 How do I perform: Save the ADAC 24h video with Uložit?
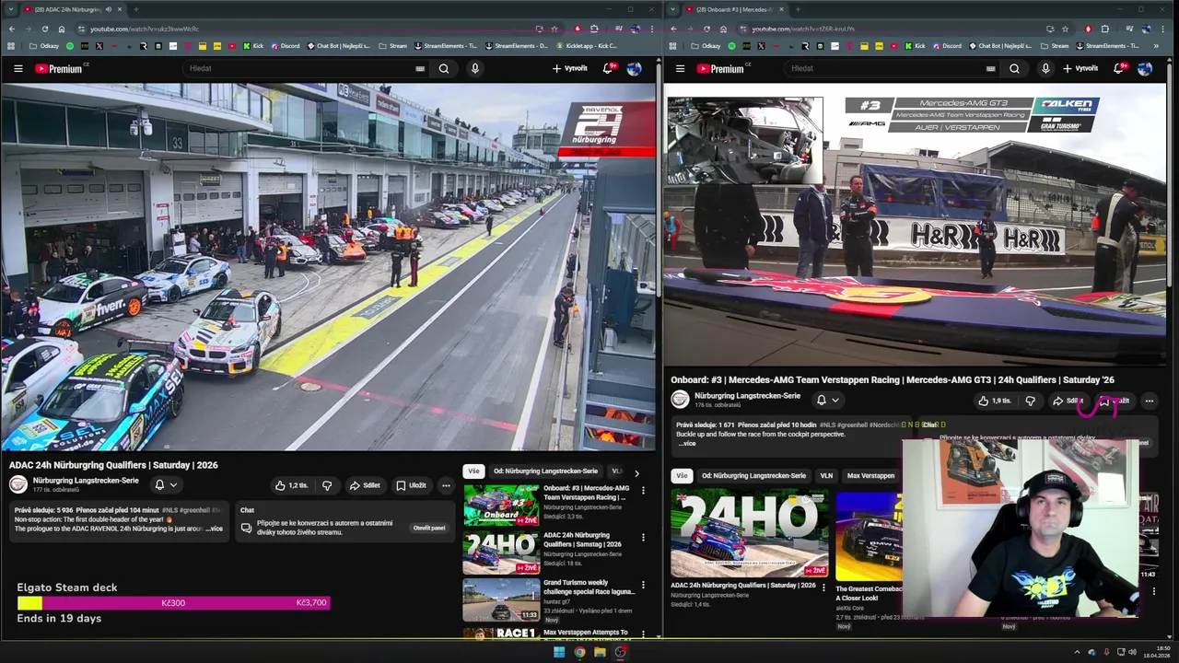(x=411, y=485)
